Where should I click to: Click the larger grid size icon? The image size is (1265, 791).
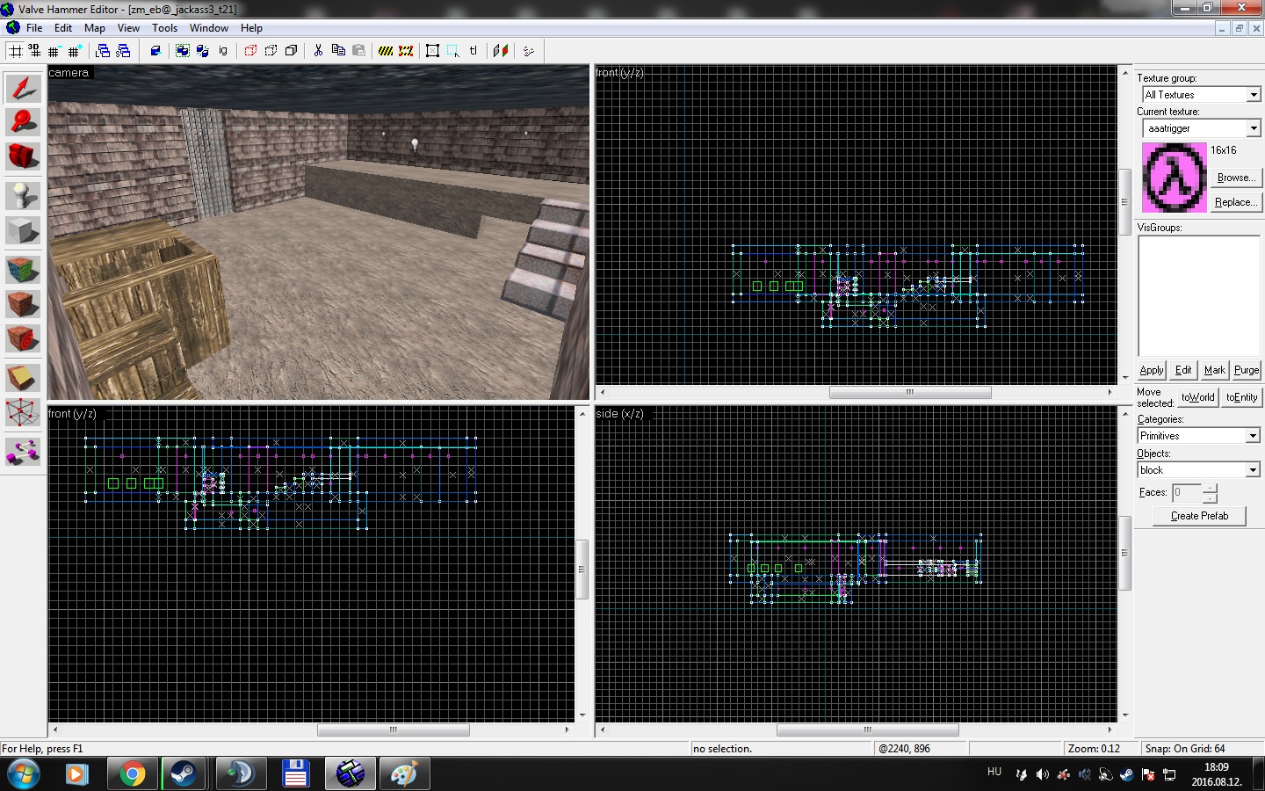75,51
